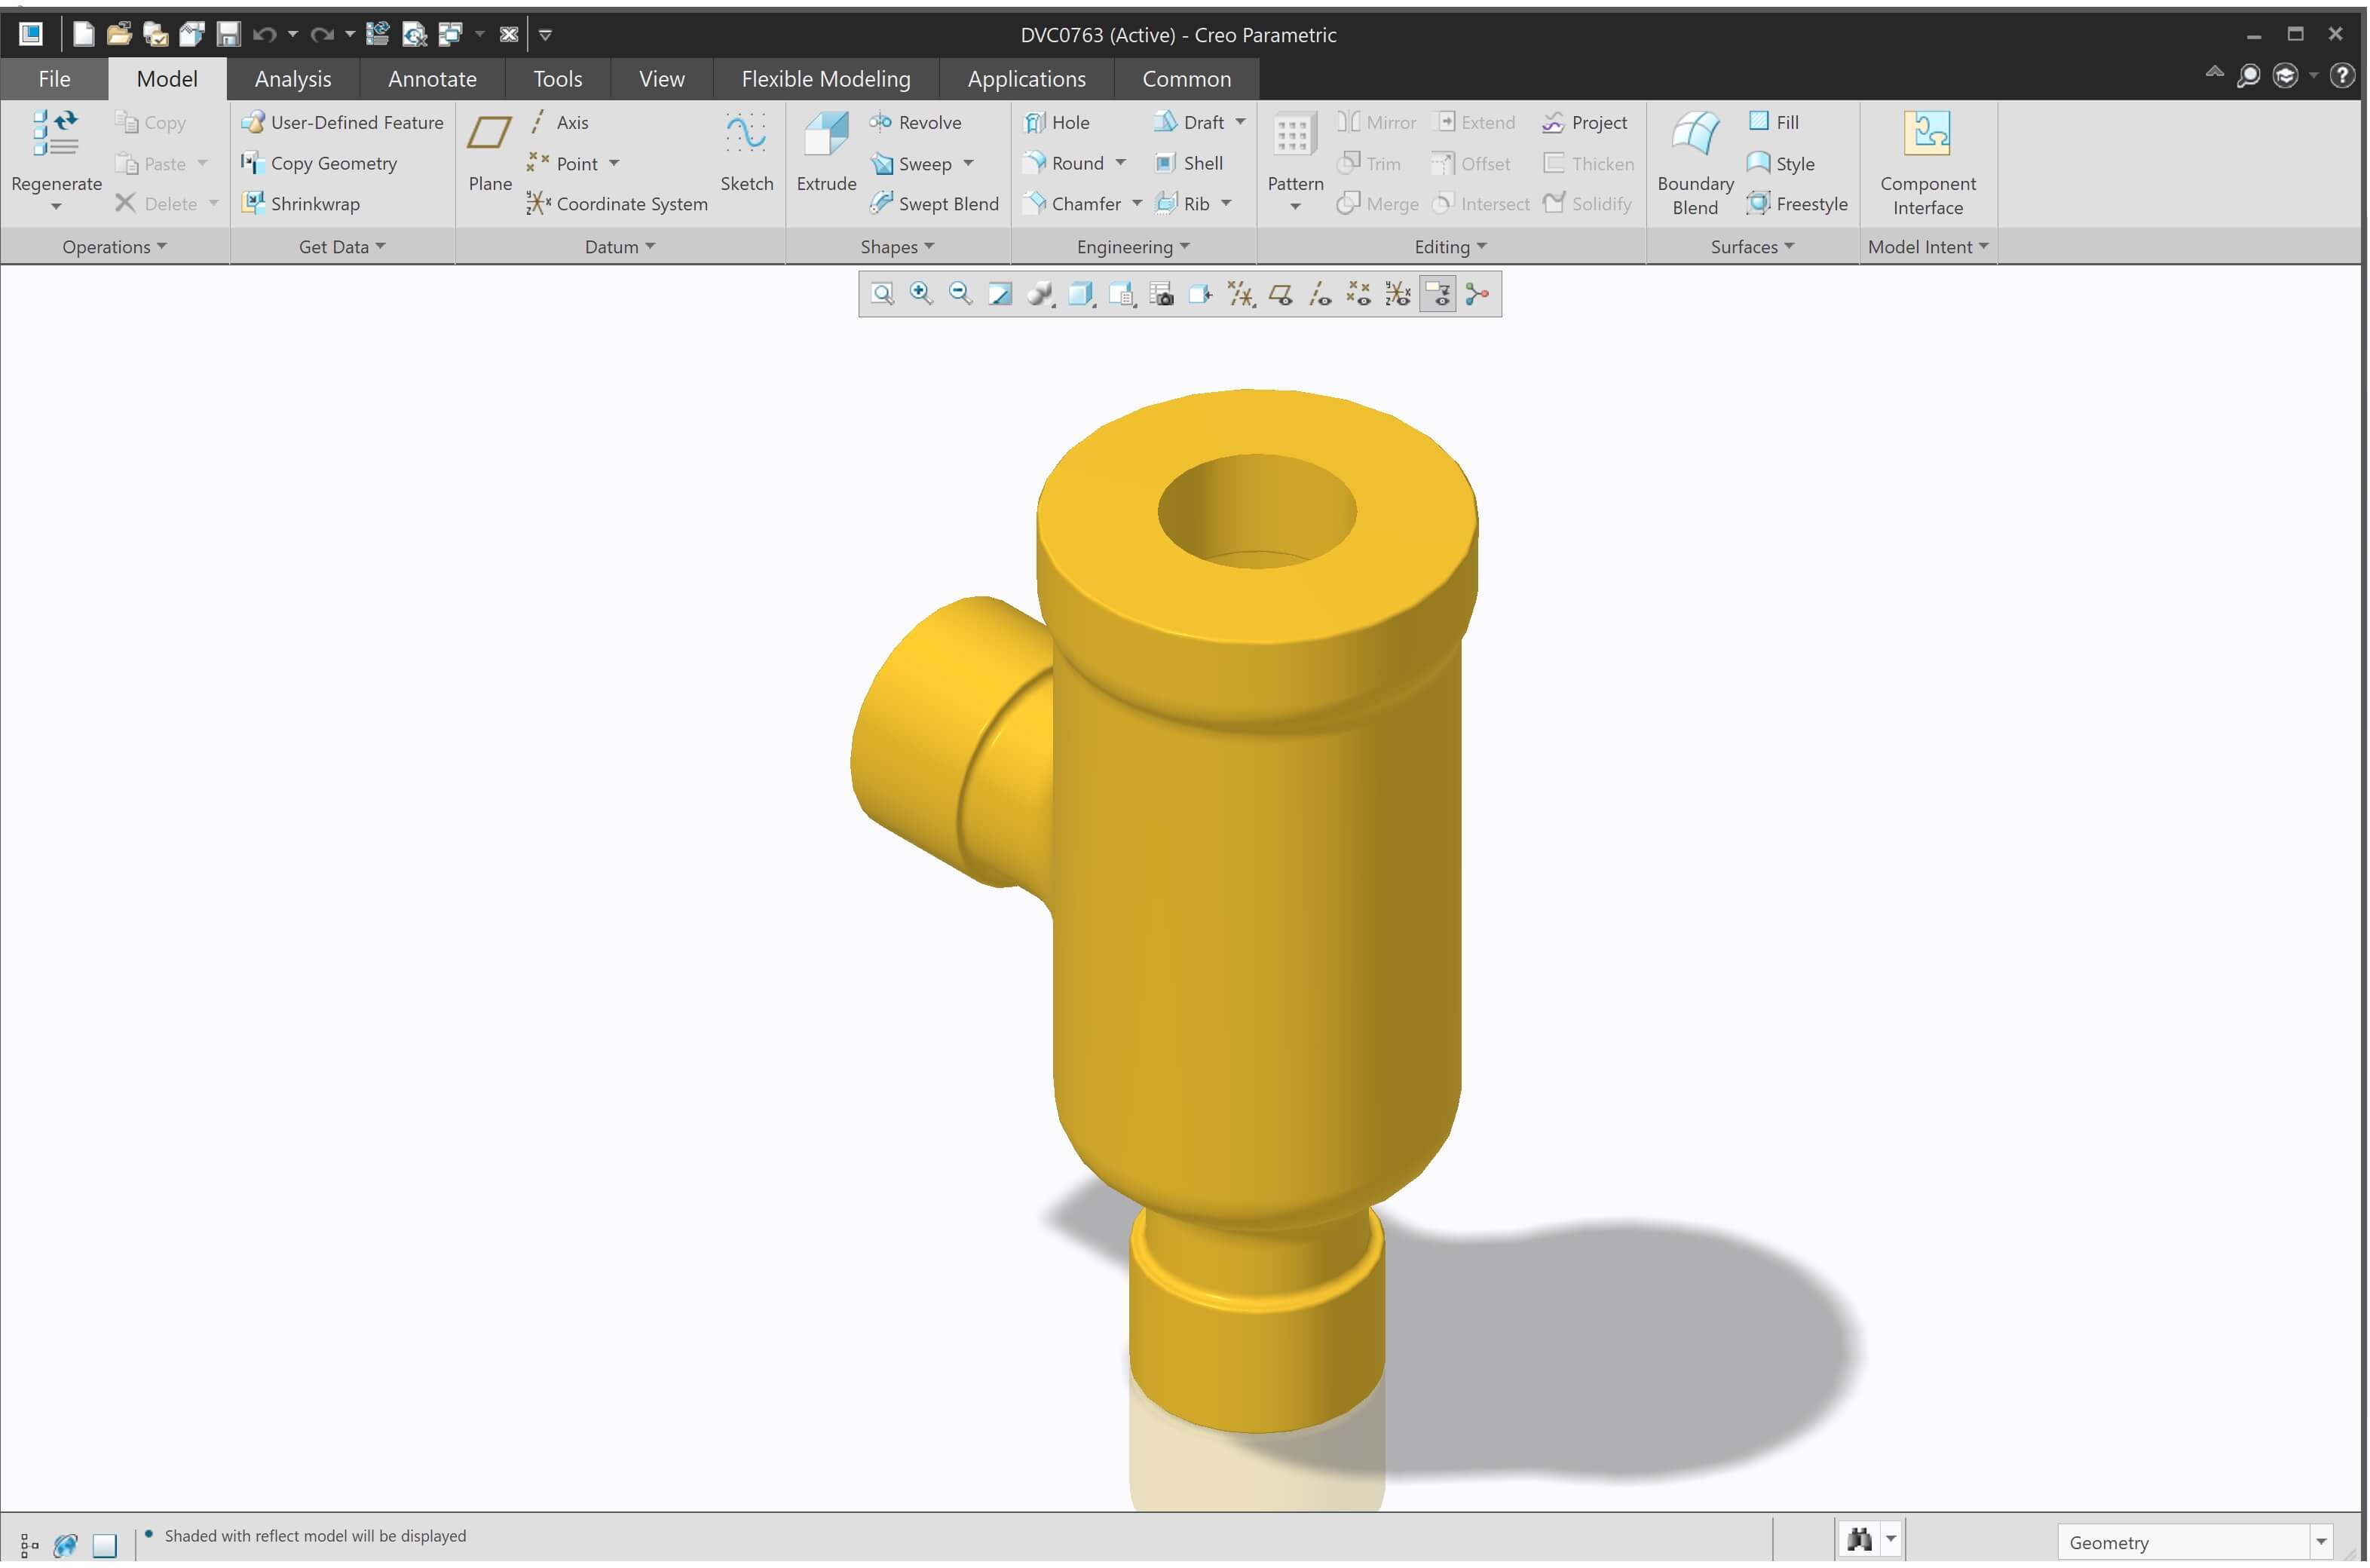Toggle annotation display in graphics toolbar

tap(1438, 294)
